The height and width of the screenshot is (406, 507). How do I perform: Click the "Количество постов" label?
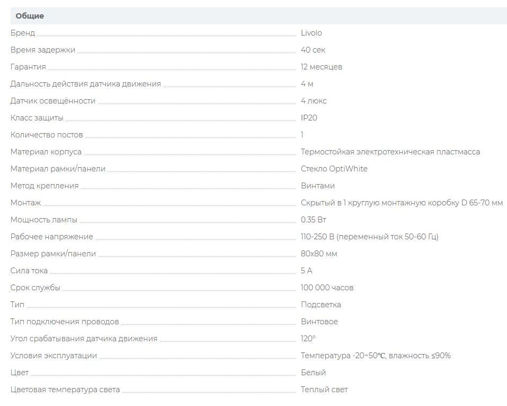[x=47, y=135]
